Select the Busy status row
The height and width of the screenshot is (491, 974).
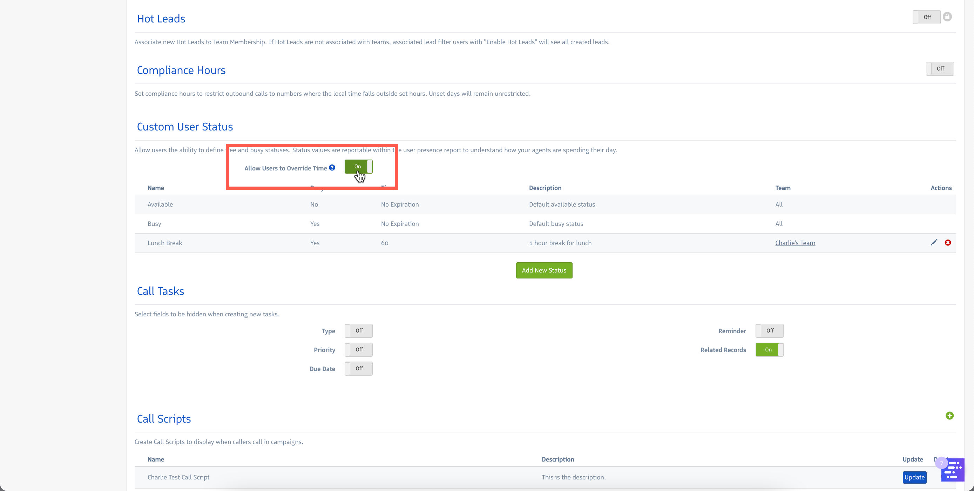pyautogui.click(x=154, y=223)
